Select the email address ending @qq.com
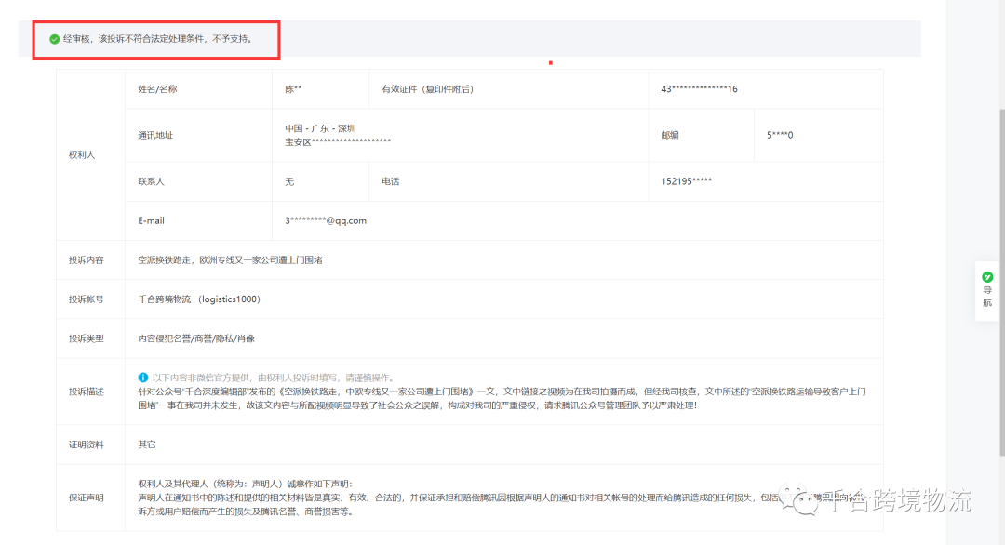 tap(326, 221)
